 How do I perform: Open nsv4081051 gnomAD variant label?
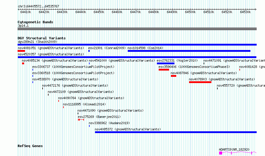(51, 48)
